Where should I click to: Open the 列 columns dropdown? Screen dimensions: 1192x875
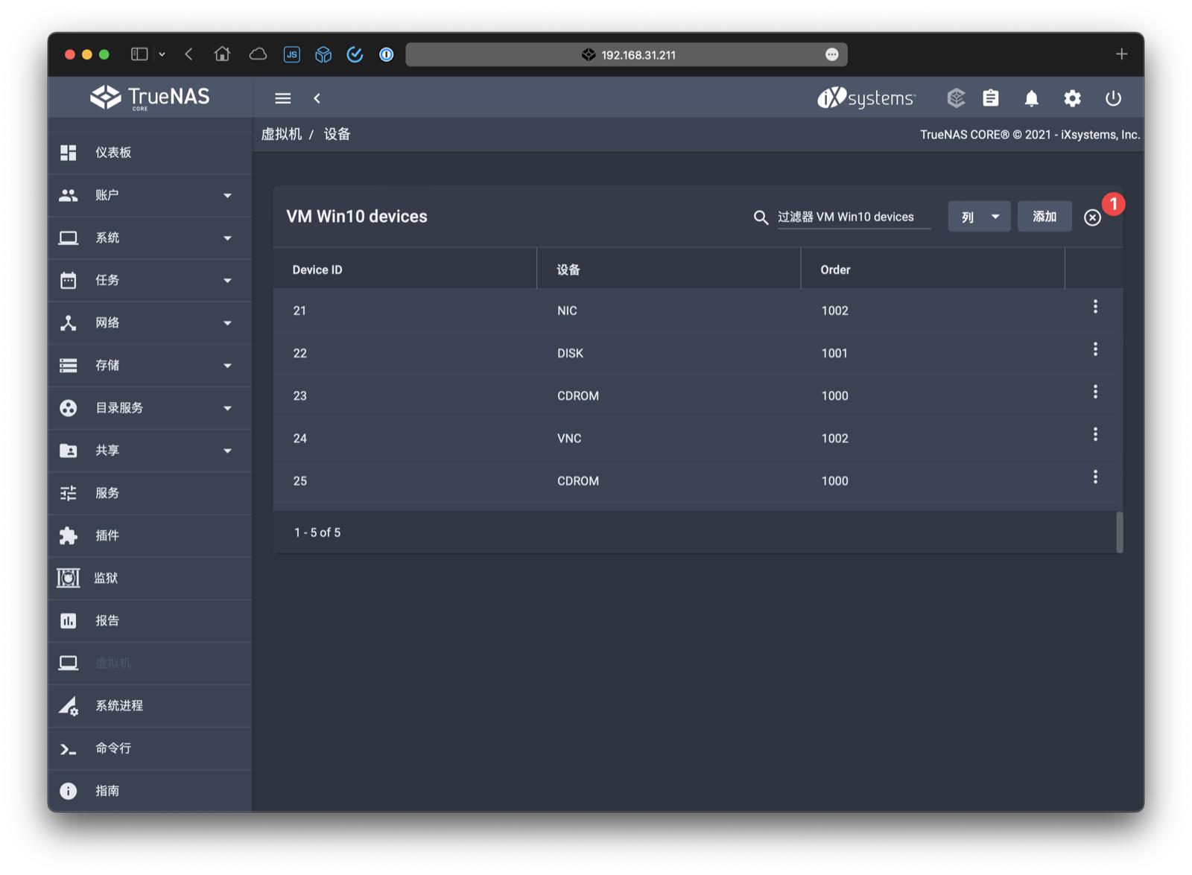(978, 217)
